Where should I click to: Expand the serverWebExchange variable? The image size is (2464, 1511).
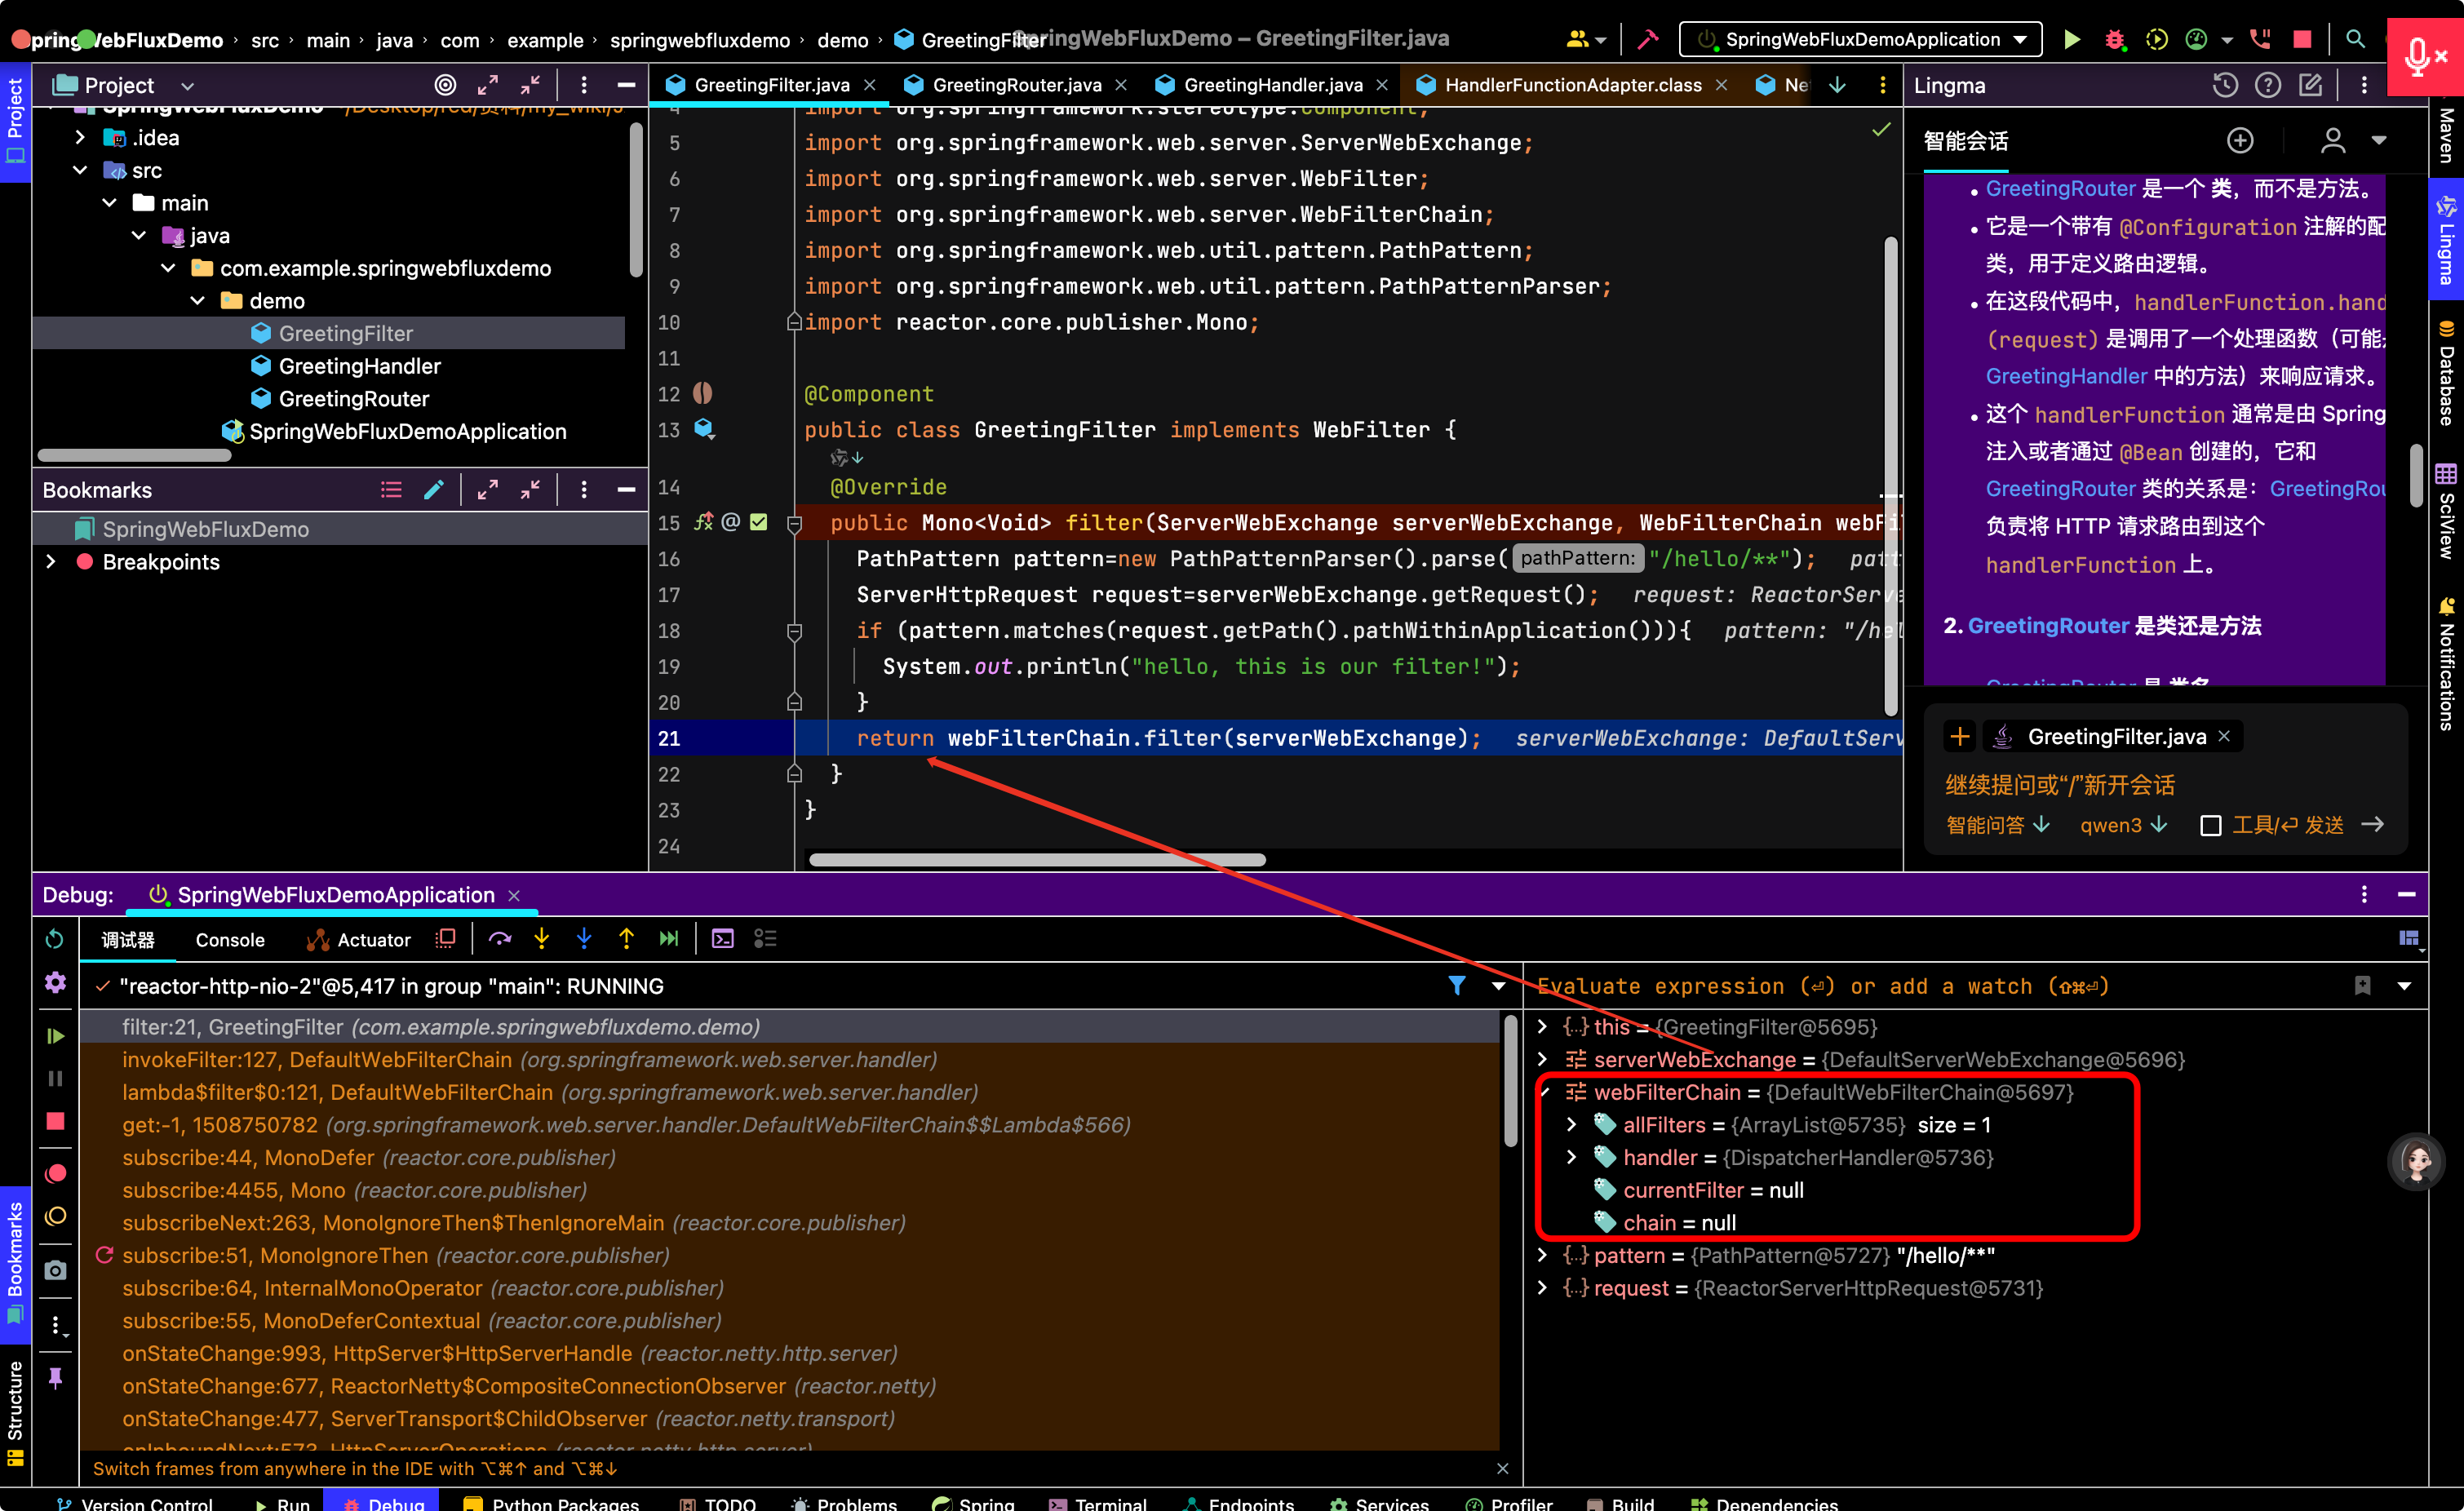1542,1059
